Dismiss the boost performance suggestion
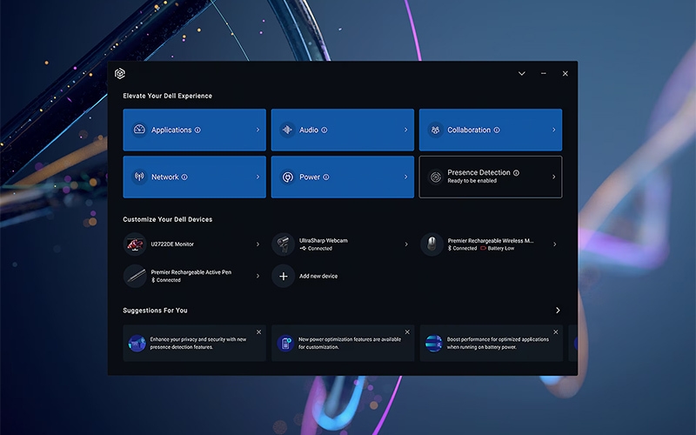The image size is (696, 435). tap(554, 332)
